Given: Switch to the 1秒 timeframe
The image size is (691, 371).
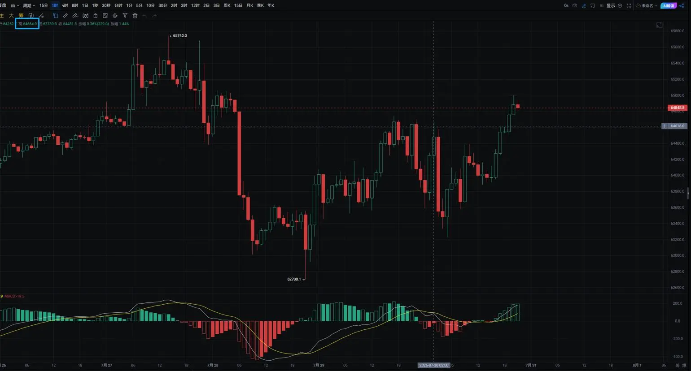Looking at the screenshot, I should pyautogui.click(x=95, y=5).
